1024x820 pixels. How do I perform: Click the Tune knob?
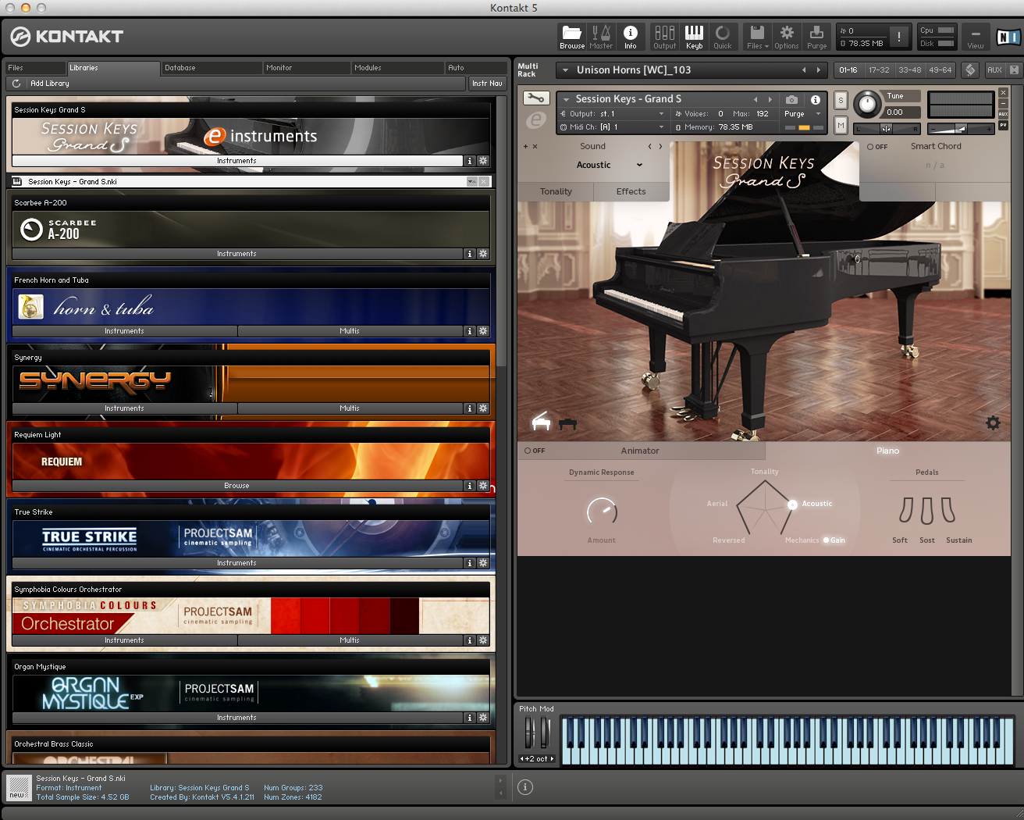867,105
